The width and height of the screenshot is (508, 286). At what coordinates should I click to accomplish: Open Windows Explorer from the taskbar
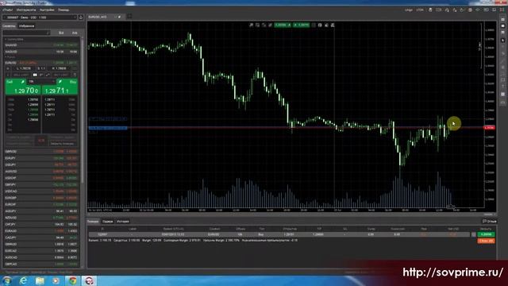40,280
